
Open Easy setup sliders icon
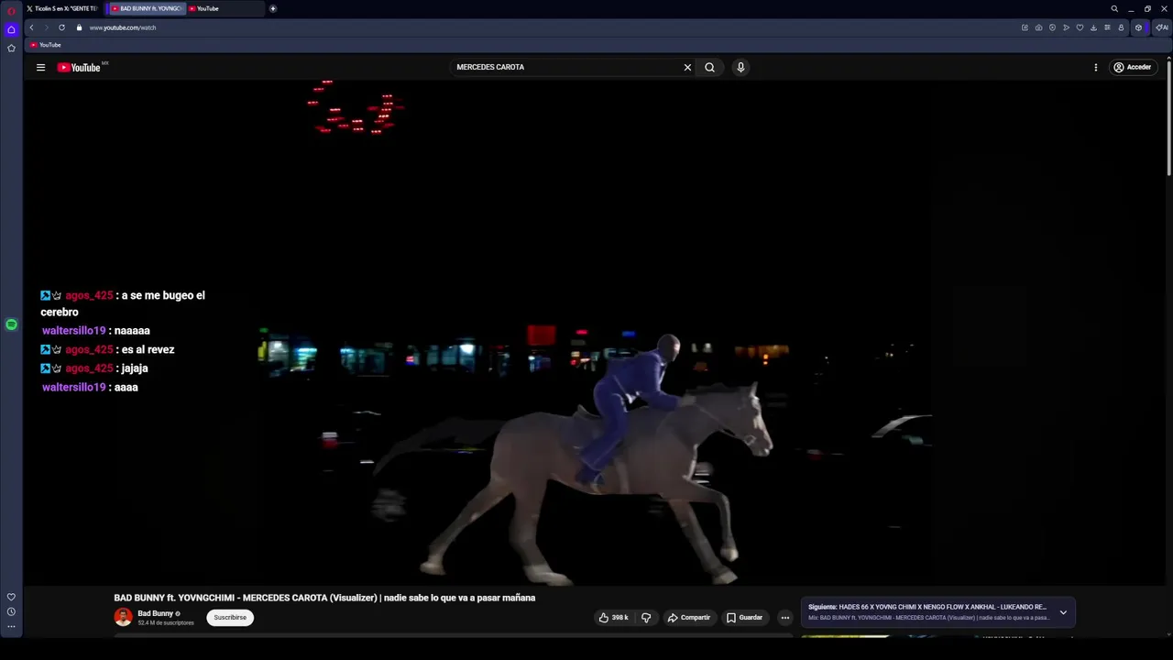1107,27
